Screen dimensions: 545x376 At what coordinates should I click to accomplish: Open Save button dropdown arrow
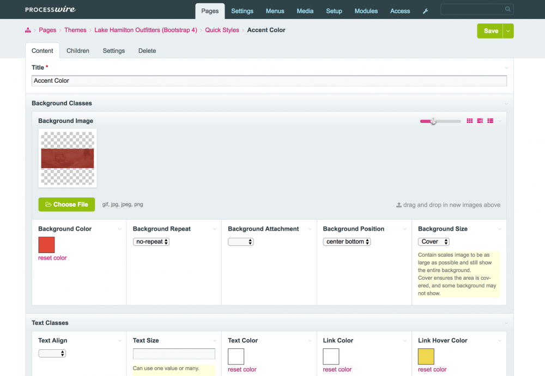pos(508,31)
